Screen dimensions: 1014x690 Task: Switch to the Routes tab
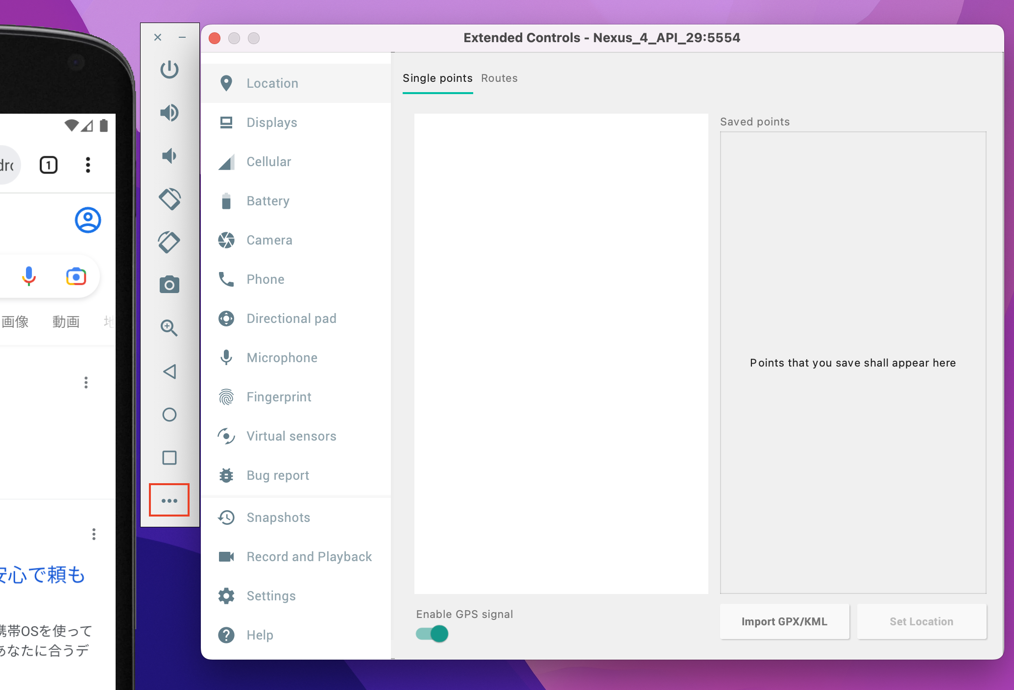(499, 78)
